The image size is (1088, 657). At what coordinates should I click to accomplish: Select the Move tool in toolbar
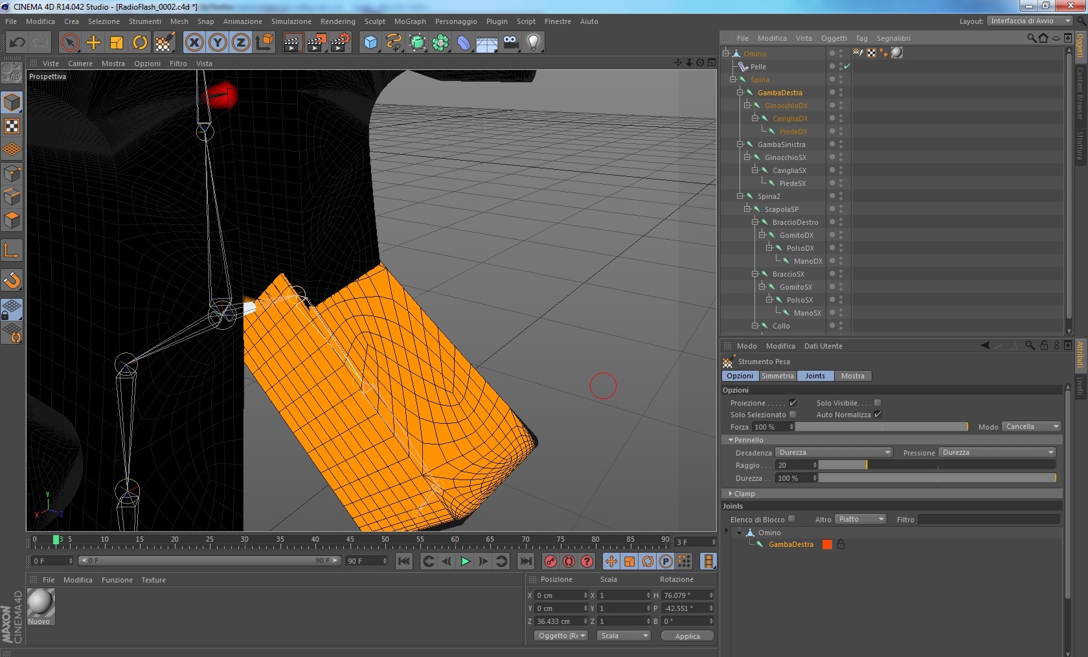(93, 43)
